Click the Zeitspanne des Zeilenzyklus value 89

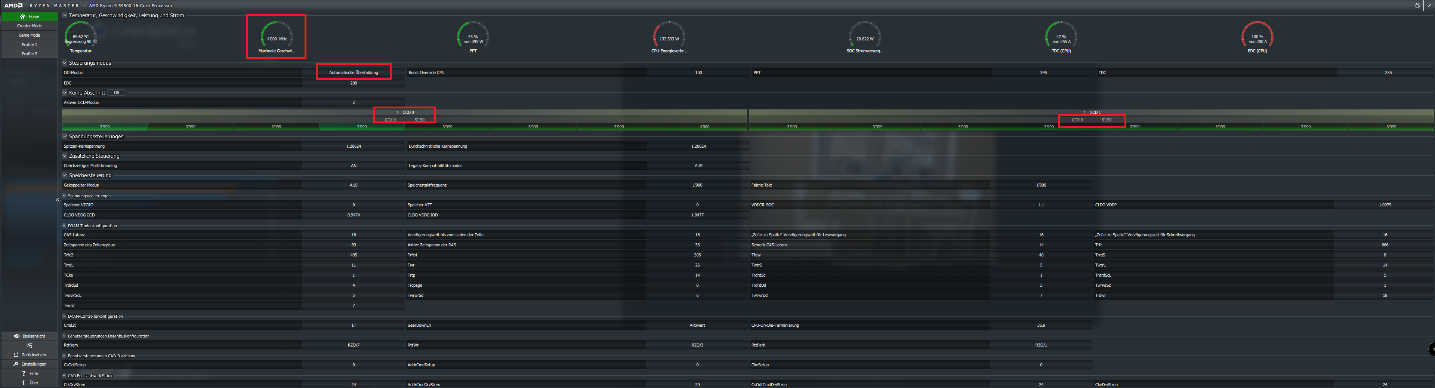coord(354,245)
